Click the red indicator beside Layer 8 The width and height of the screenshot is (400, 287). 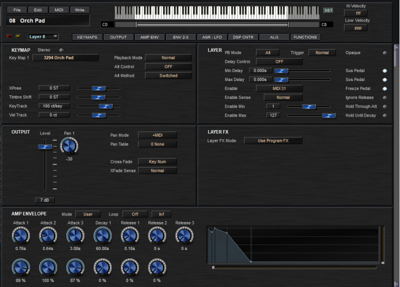click(9, 36)
